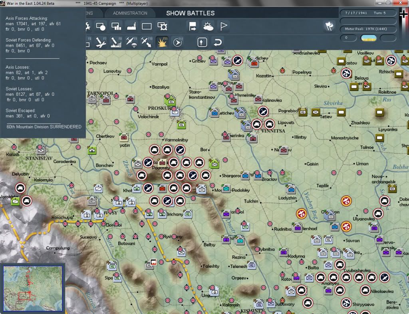Image resolution: width=409 pixels, height=314 pixels.
Task: Select the purple HQ counter at Bershad
Action: coord(298,227)
